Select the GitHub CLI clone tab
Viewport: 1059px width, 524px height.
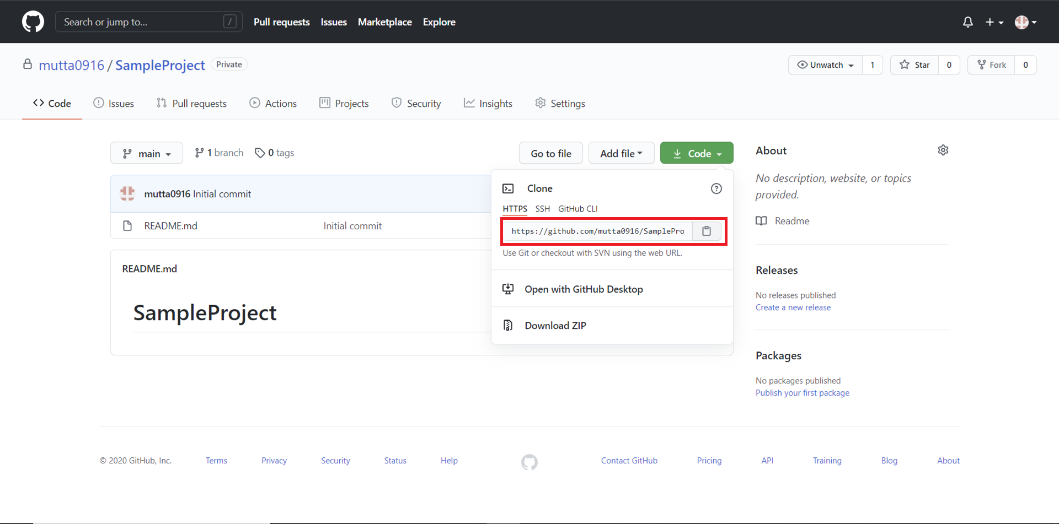tap(578, 209)
